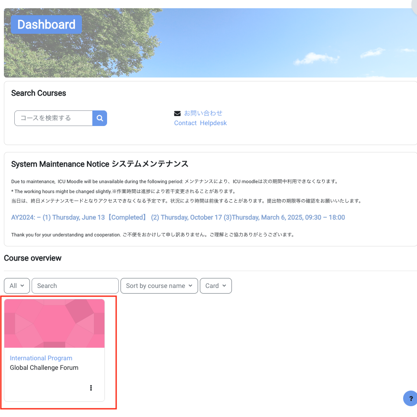Click the pink course card thumbnail
Screen dimensions: 417x417
(x=54, y=323)
